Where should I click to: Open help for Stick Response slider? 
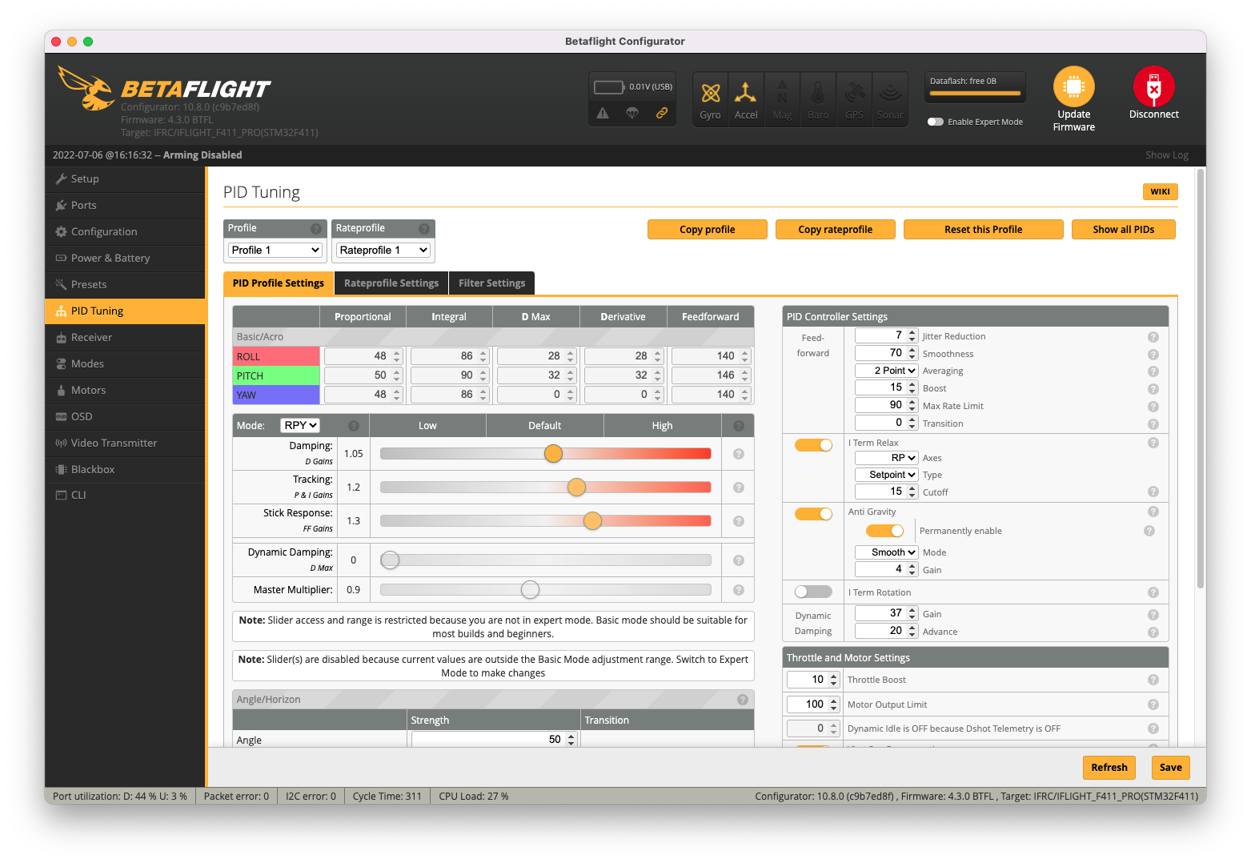click(739, 521)
